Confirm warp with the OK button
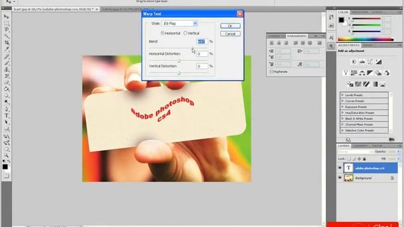Viewport: 404px width, 227px height. [230, 26]
